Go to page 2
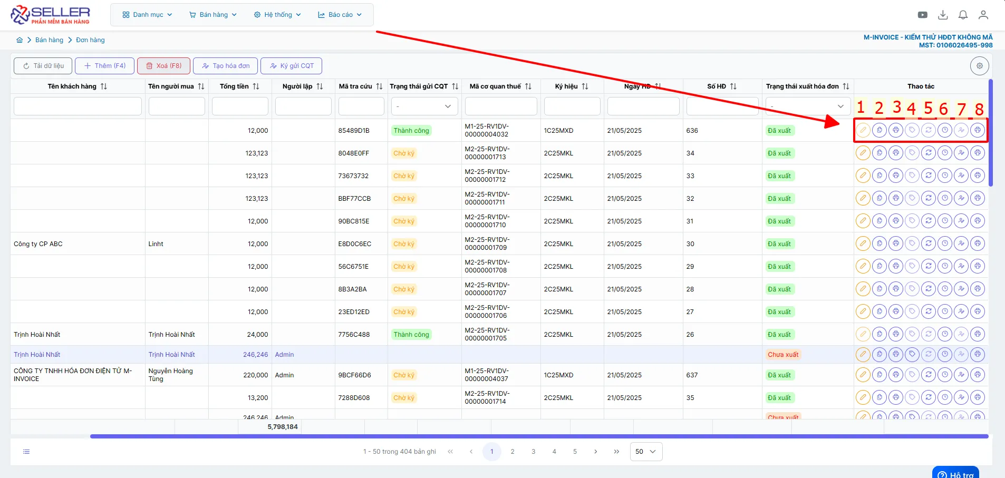 click(513, 452)
